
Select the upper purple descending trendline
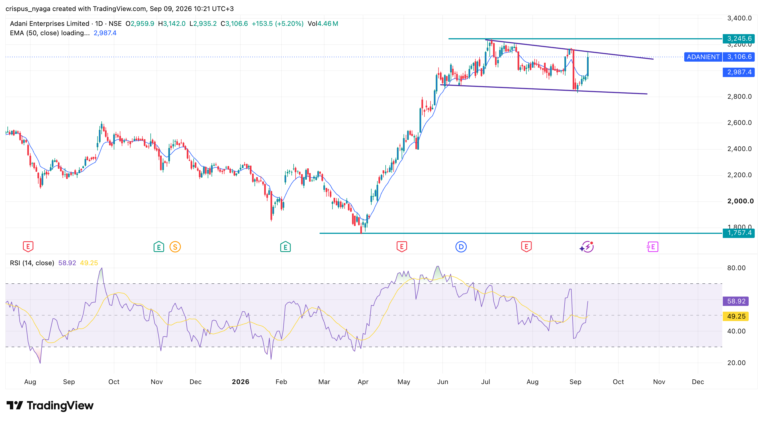(569, 49)
